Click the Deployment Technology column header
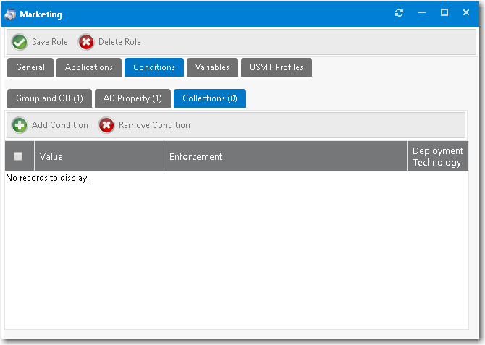This screenshot has width=485, height=345. [x=438, y=156]
